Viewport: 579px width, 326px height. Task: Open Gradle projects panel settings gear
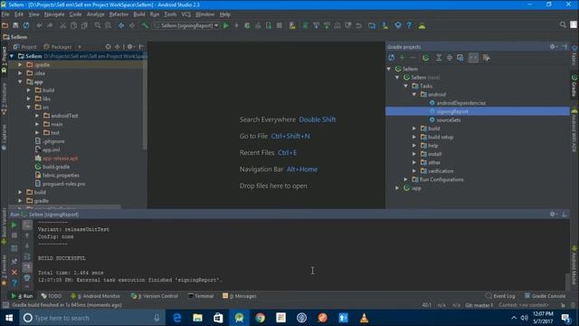pyautogui.click(x=553, y=46)
